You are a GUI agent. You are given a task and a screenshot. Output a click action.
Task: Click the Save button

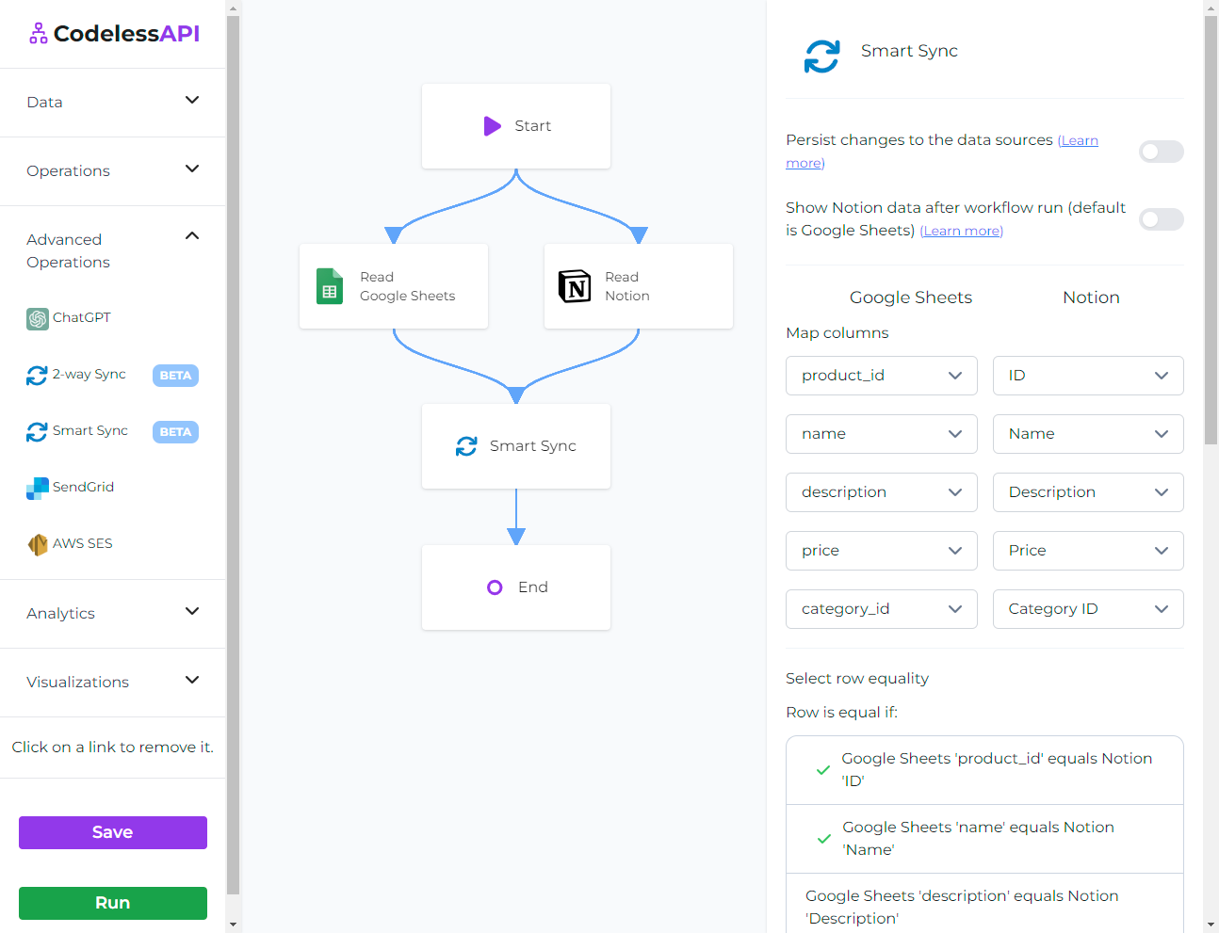click(113, 832)
